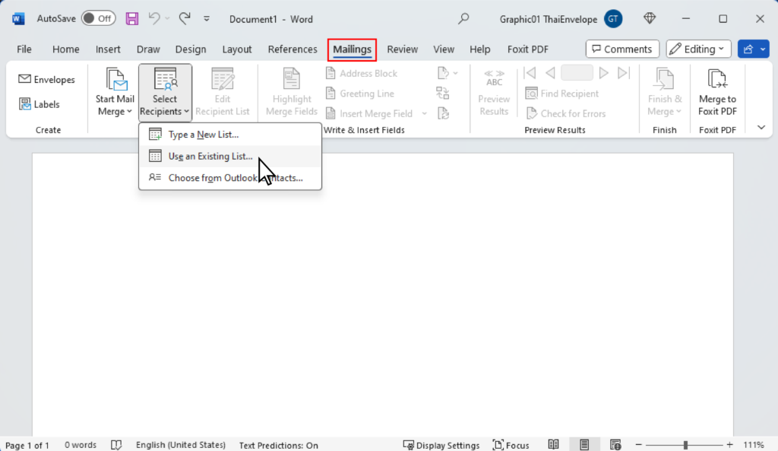Click the Address Block icon
The width and height of the screenshot is (778, 451).
point(330,74)
